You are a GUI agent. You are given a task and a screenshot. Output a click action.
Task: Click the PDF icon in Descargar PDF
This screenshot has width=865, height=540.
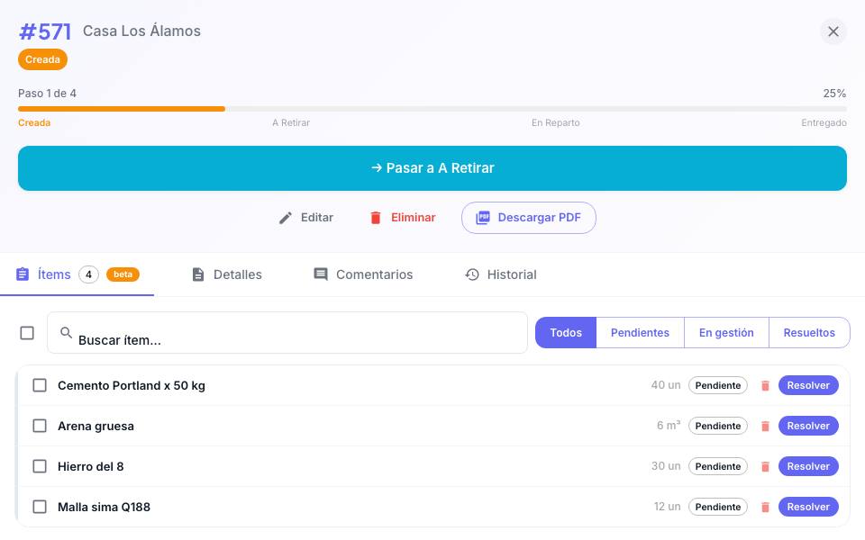pos(483,218)
